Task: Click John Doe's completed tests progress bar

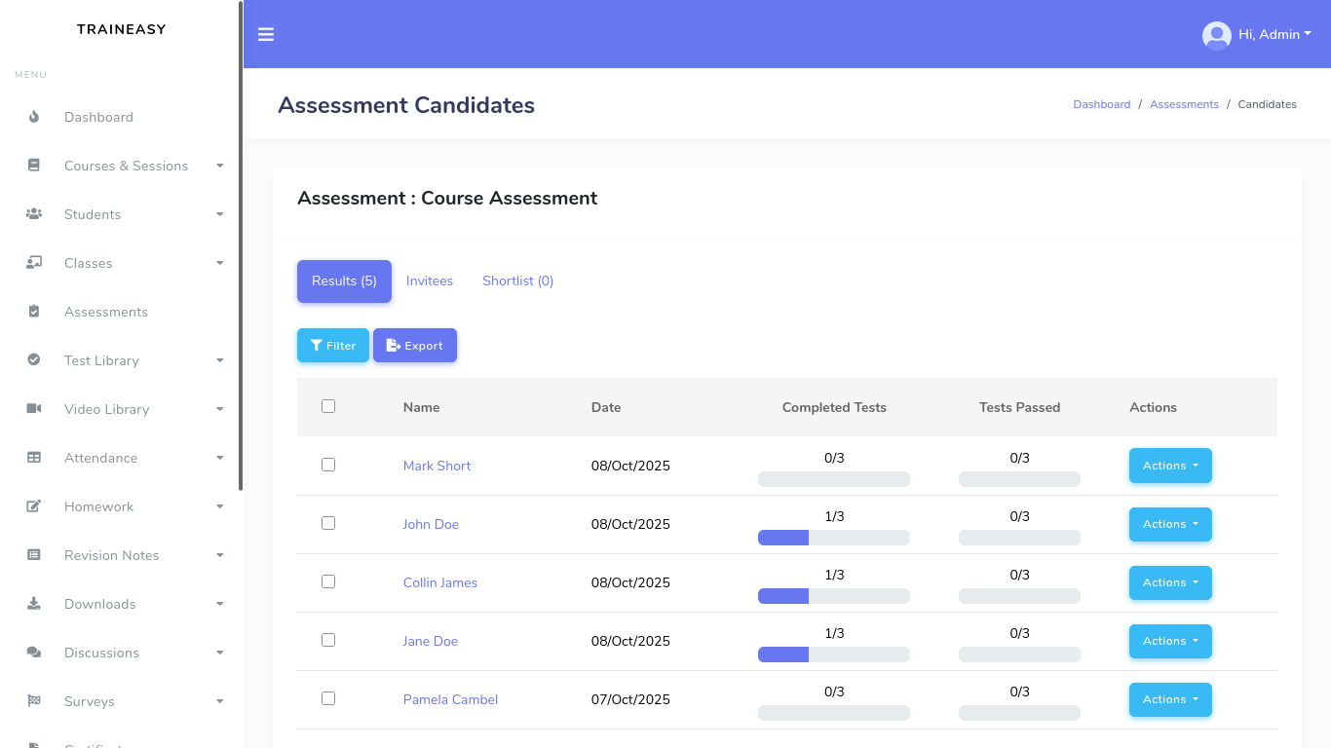Action: click(x=833, y=538)
